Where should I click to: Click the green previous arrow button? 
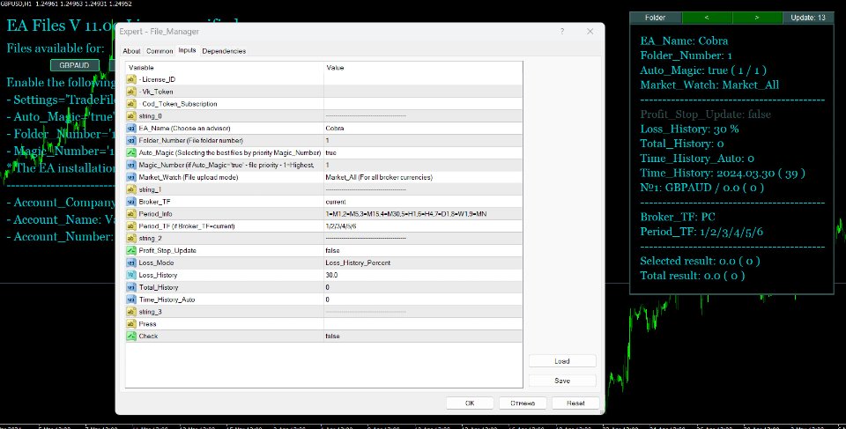[707, 18]
